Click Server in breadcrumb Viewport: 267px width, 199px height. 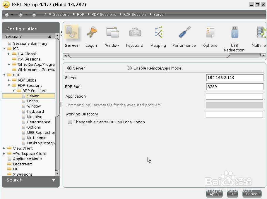tap(159, 15)
